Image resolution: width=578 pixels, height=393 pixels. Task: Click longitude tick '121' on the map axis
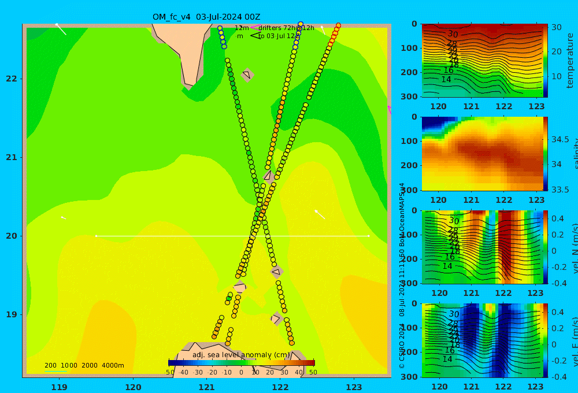click(x=207, y=387)
